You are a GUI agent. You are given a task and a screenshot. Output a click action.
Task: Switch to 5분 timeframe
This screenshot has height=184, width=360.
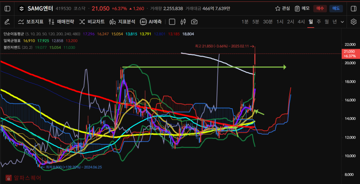[x=256, y=22]
